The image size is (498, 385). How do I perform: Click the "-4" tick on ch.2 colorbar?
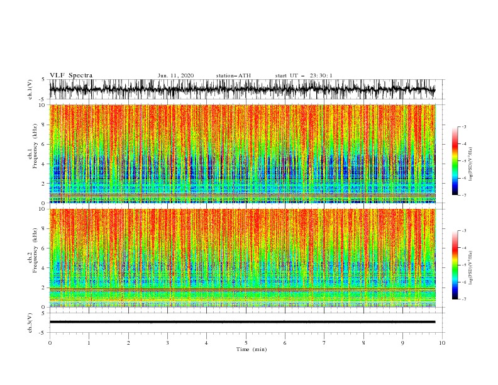[464, 248]
